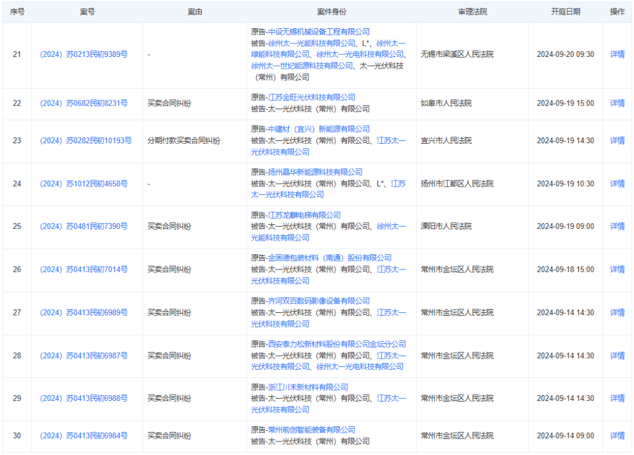
Task: View 详情 for the 溧阳市人民法院 case
Action: (617, 227)
